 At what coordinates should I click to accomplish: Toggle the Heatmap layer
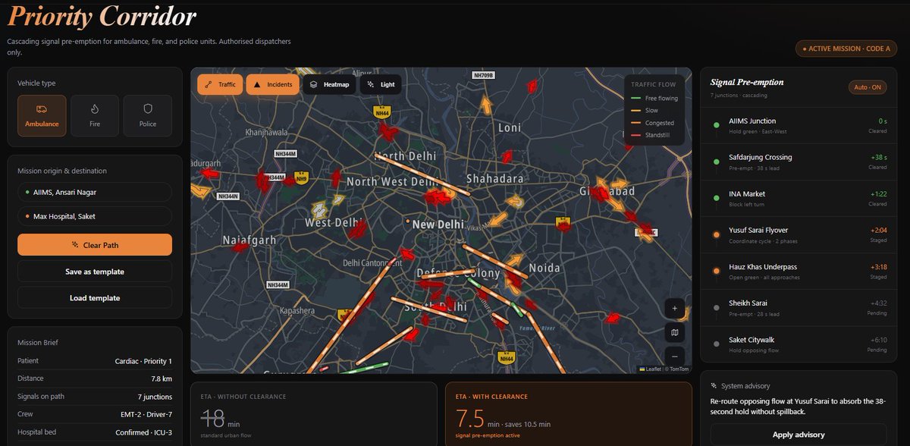tap(329, 84)
